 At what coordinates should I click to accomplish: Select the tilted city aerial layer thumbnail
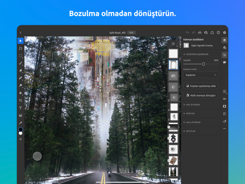173,160
